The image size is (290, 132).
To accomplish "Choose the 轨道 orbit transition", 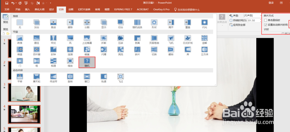I will coord(104,78).
